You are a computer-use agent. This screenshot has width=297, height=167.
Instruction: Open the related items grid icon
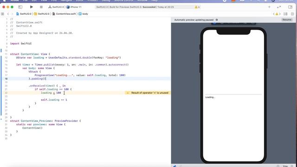[2, 14]
